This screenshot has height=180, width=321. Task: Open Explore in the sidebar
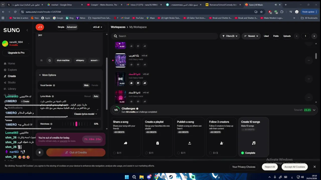point(10,70)
